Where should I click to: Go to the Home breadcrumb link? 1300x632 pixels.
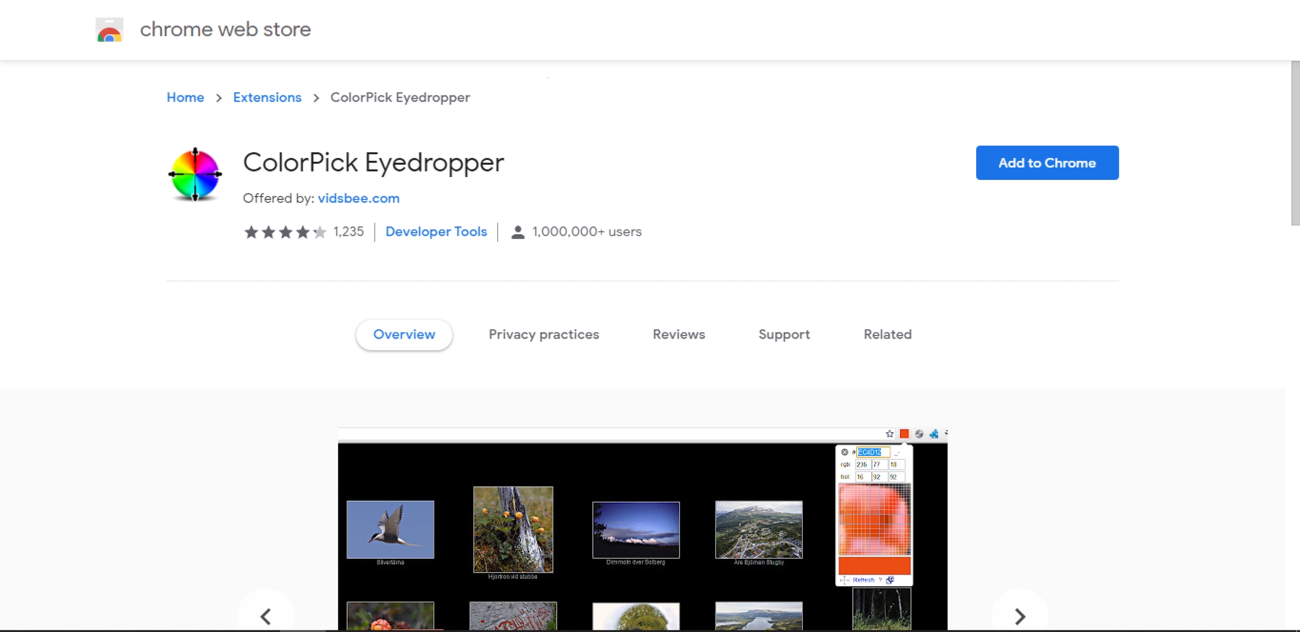click(185, 98)
